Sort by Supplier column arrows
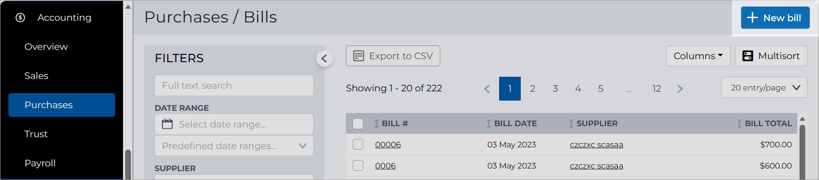819x180 pixels. (571, 124)
